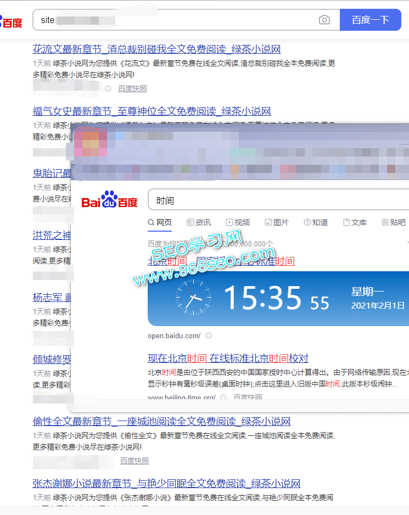409x515 pixels.
Task: Select the 文库 tab in the overlay
Action: [x=355, y=223]
